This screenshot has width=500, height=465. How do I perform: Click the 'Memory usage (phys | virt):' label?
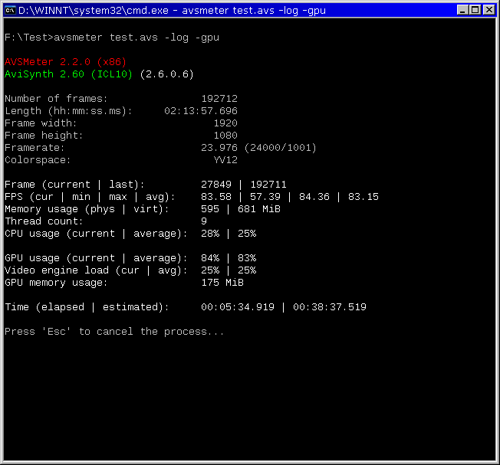pos(87,209)
